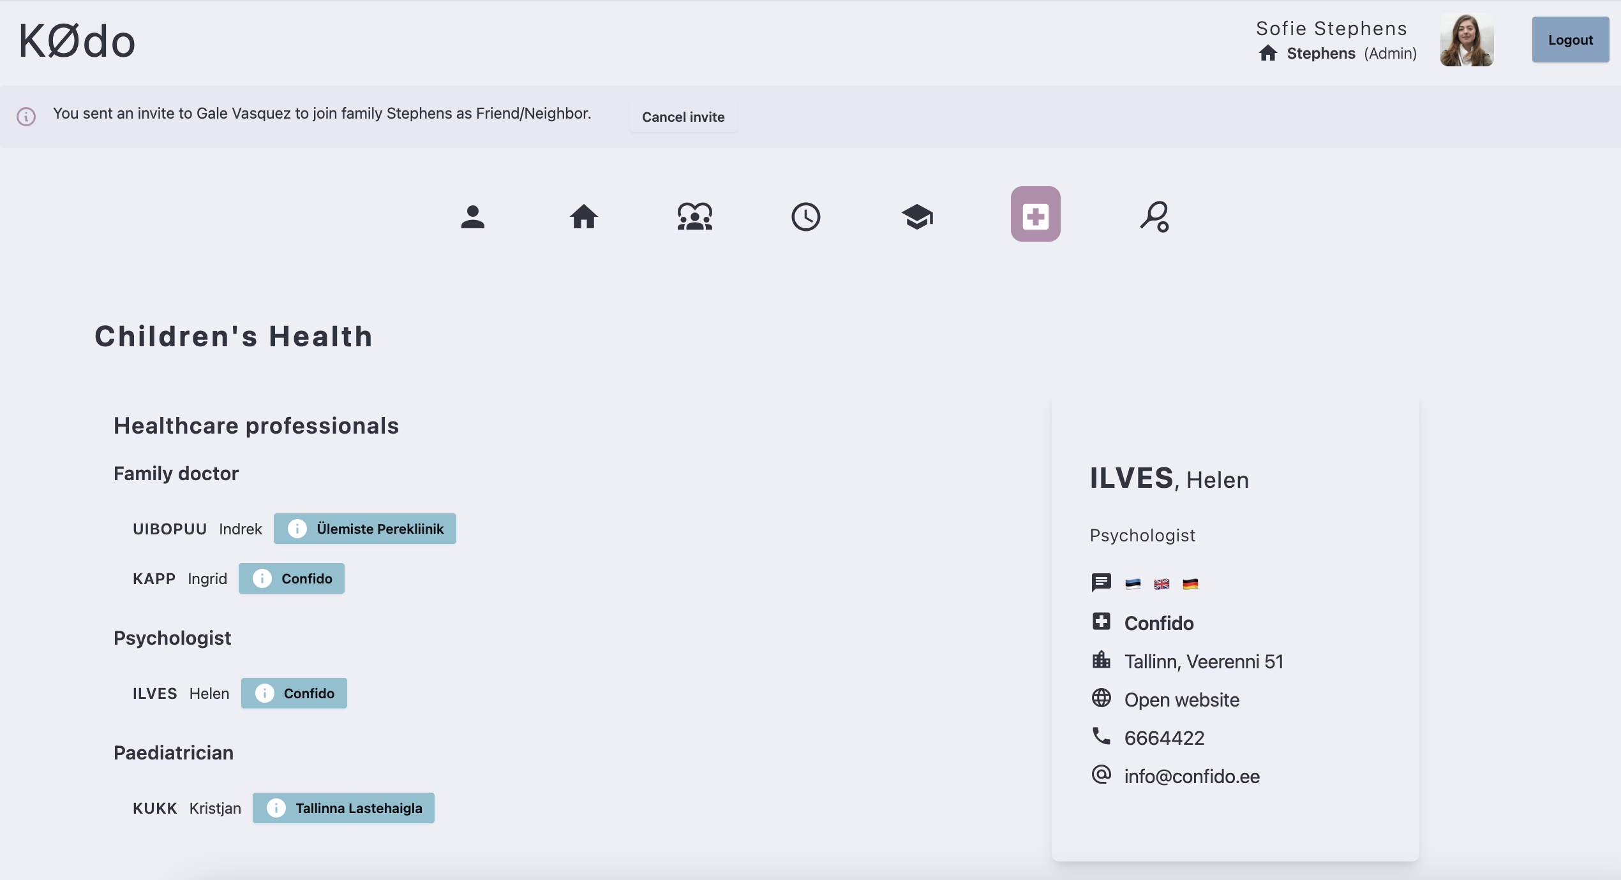Click phone number 6664422

pos(1164,738)
